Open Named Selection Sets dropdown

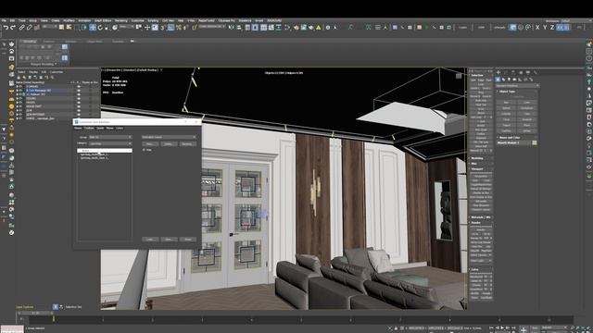(x=213, y=27)
